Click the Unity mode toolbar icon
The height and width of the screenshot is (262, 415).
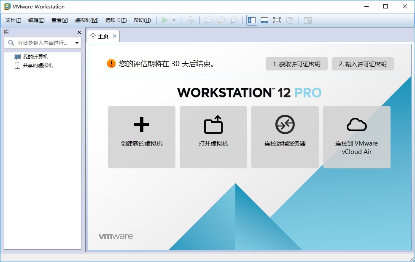(x=290, y=20)
